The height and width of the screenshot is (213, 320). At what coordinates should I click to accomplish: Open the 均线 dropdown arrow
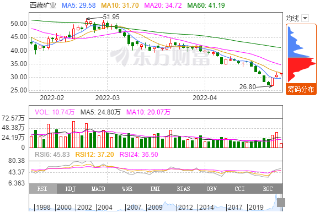[305, 18]
